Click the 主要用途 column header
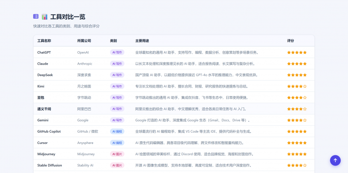Image resolution: width=348 pixels, height=173 pixels. pos(142,41)
